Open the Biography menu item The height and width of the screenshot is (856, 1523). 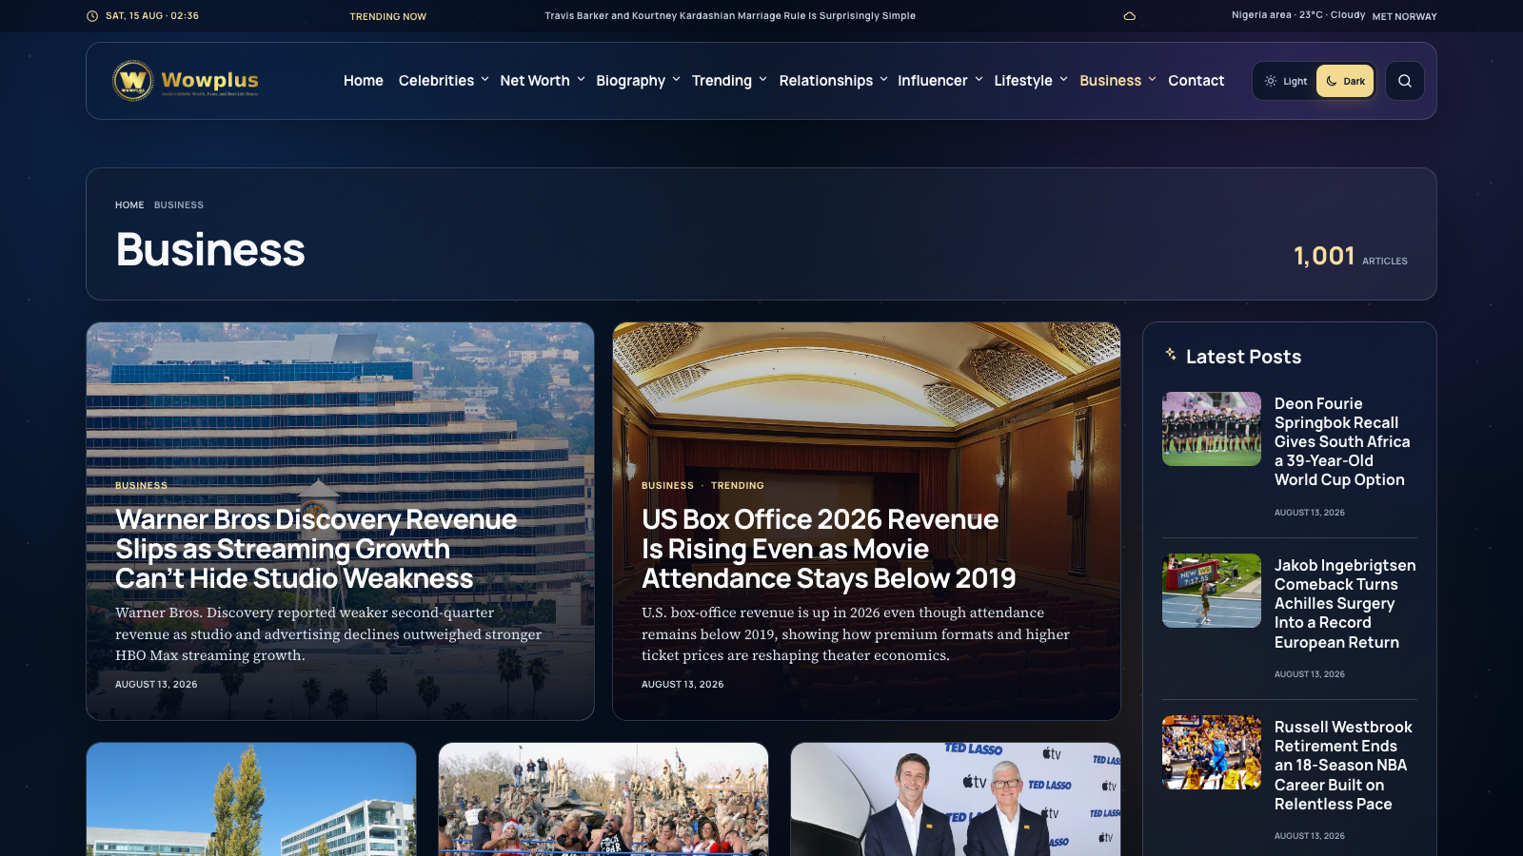631,81
